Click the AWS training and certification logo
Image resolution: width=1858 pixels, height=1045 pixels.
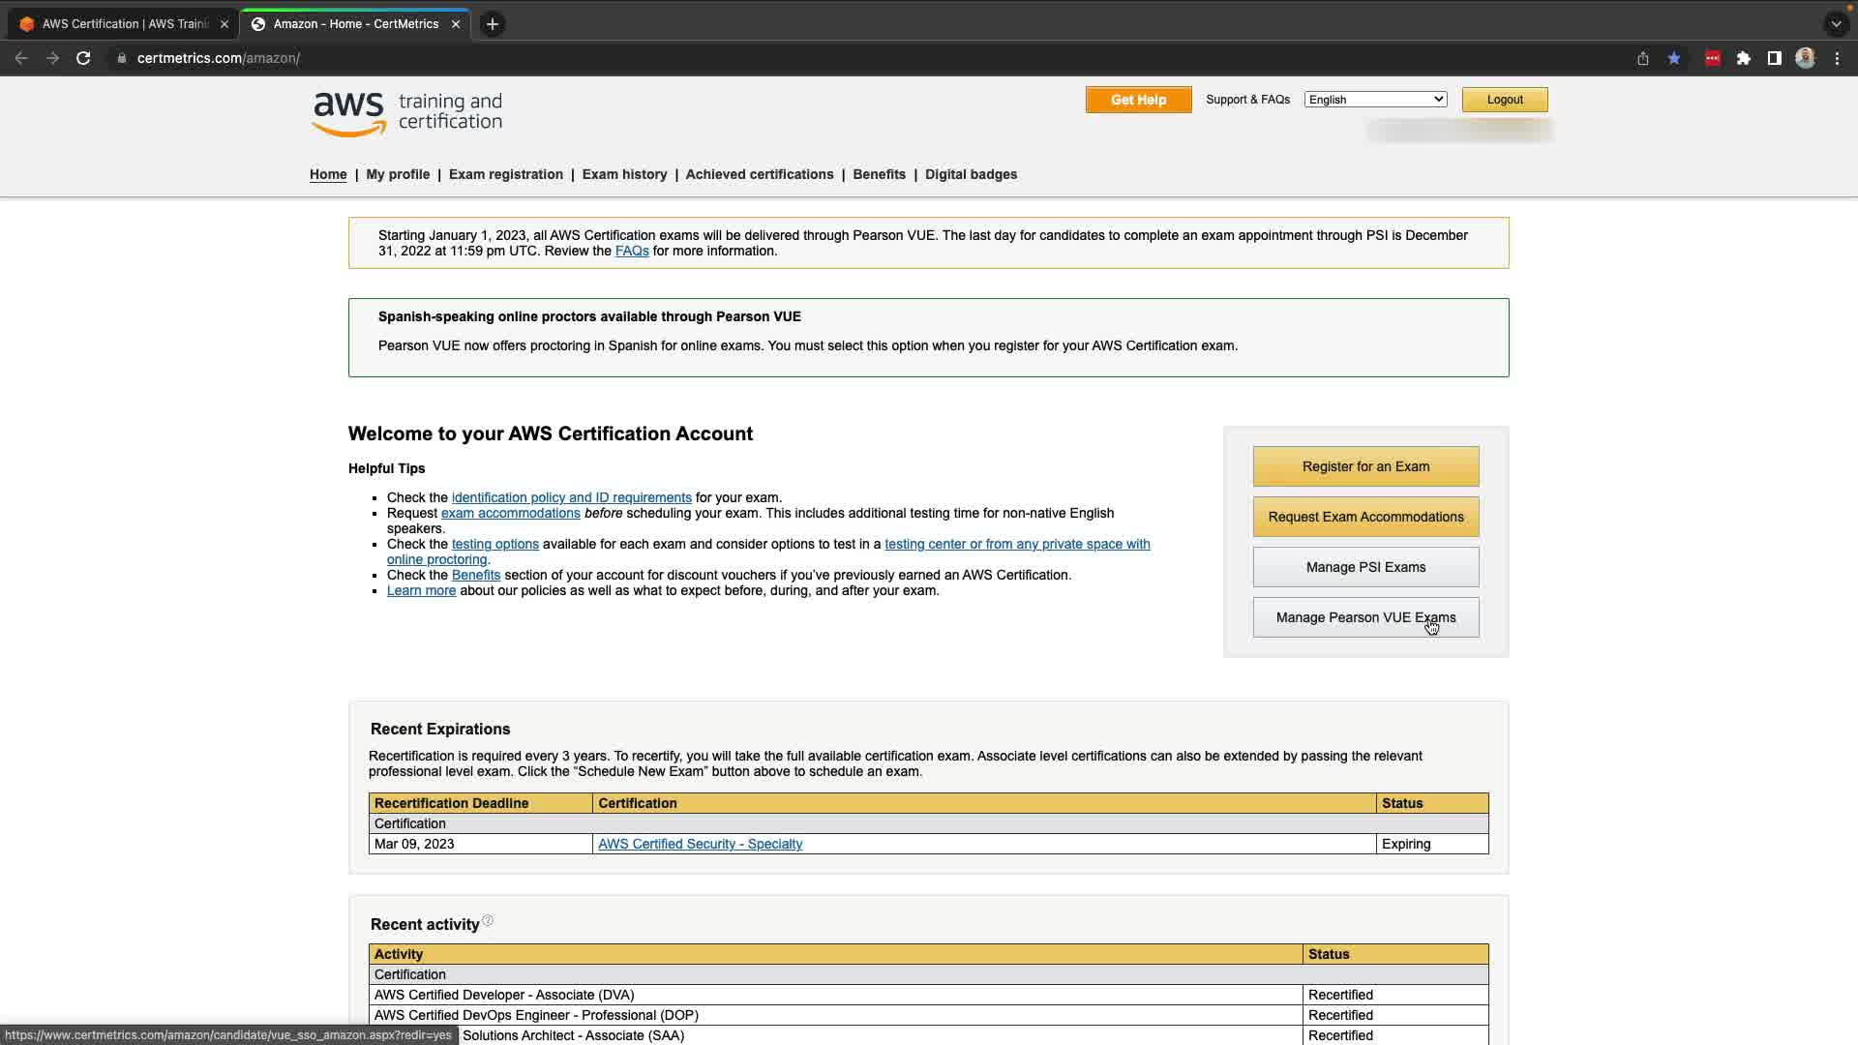coord(406,114)
